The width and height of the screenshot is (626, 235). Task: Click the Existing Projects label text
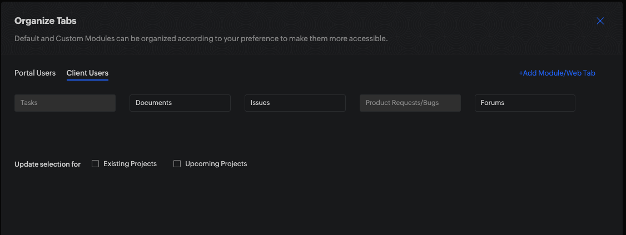130,164
